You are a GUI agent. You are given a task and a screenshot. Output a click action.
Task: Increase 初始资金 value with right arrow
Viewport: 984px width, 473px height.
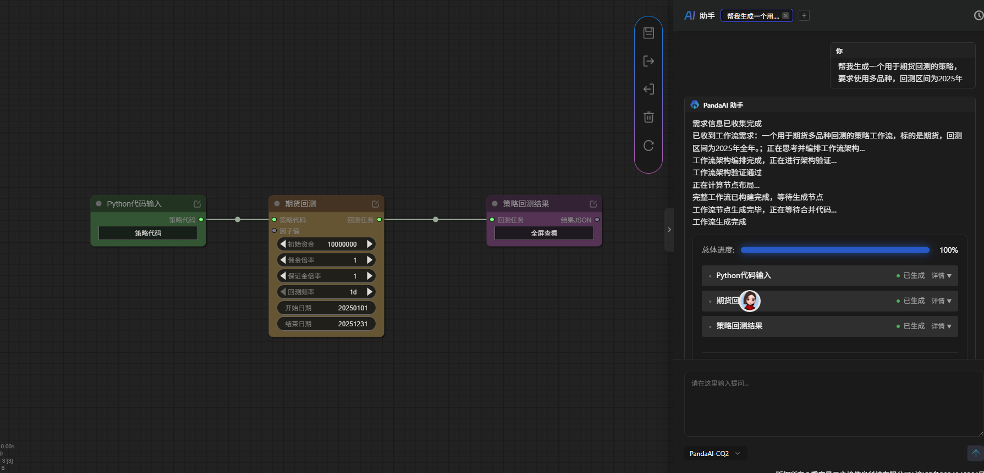[370, 244]
